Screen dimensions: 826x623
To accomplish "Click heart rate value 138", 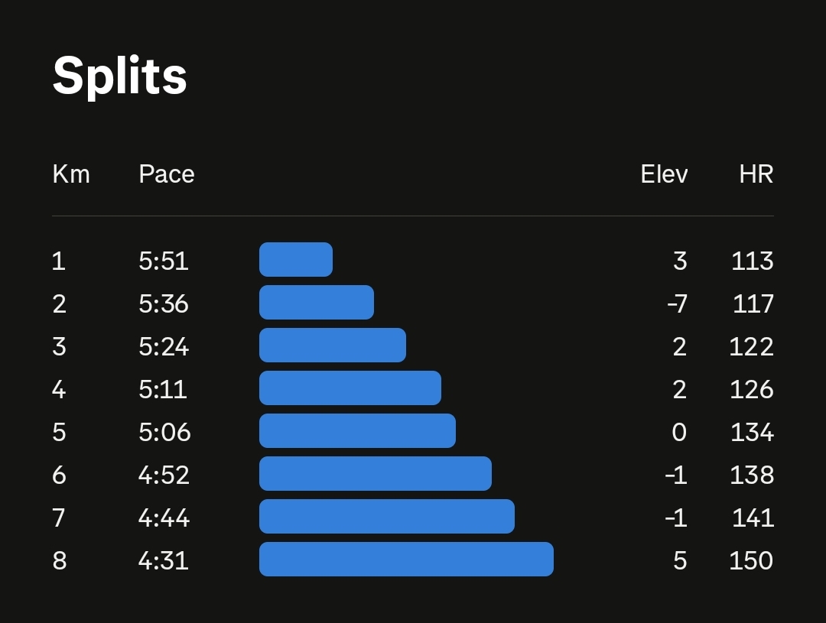I will (751, 475).
